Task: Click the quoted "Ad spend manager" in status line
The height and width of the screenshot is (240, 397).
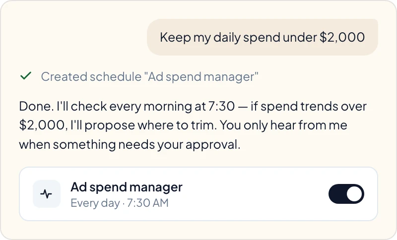Action: pos(201,77)
